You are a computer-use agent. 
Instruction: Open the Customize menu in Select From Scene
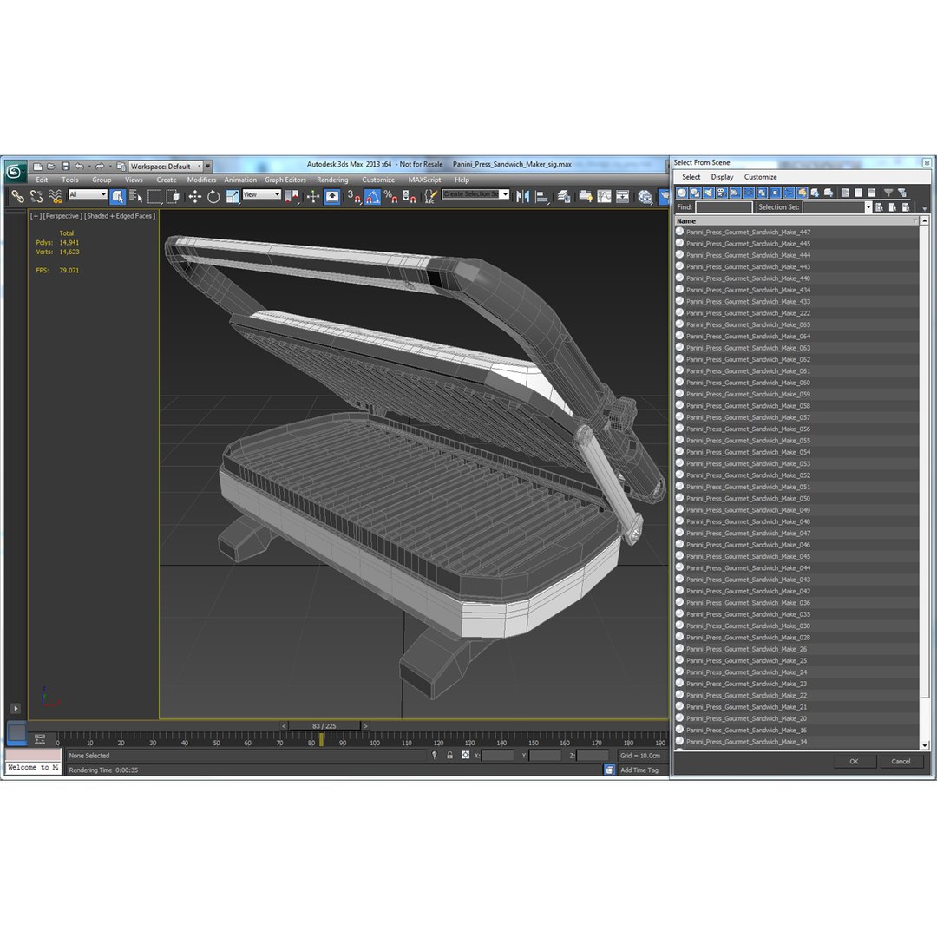(760, 177)
